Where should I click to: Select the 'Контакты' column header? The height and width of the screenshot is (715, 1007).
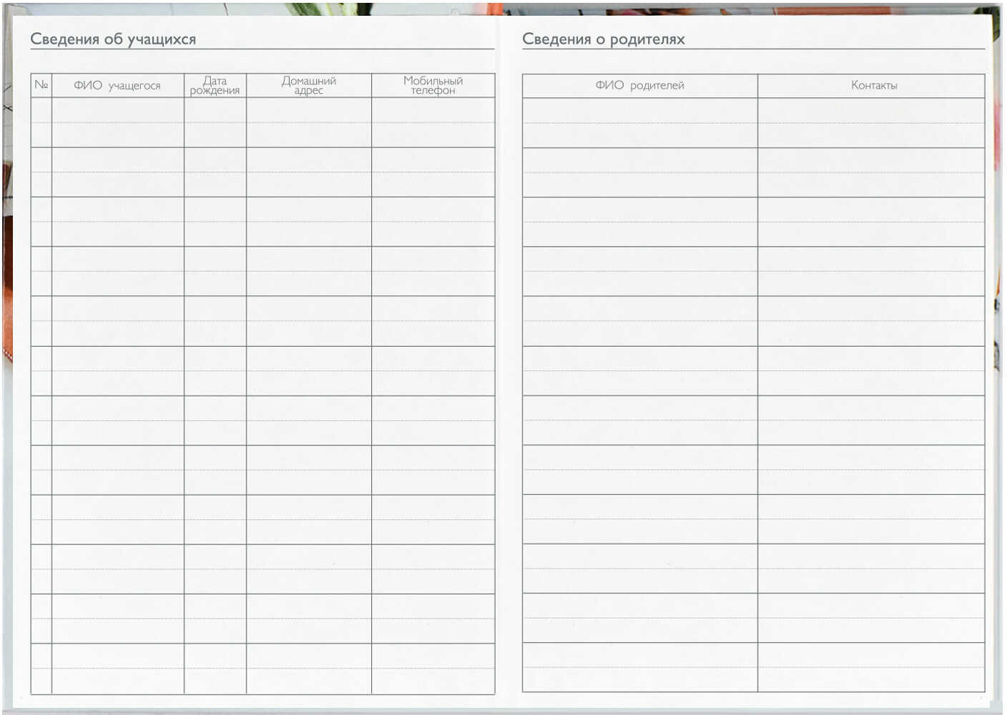click(873, 85)
